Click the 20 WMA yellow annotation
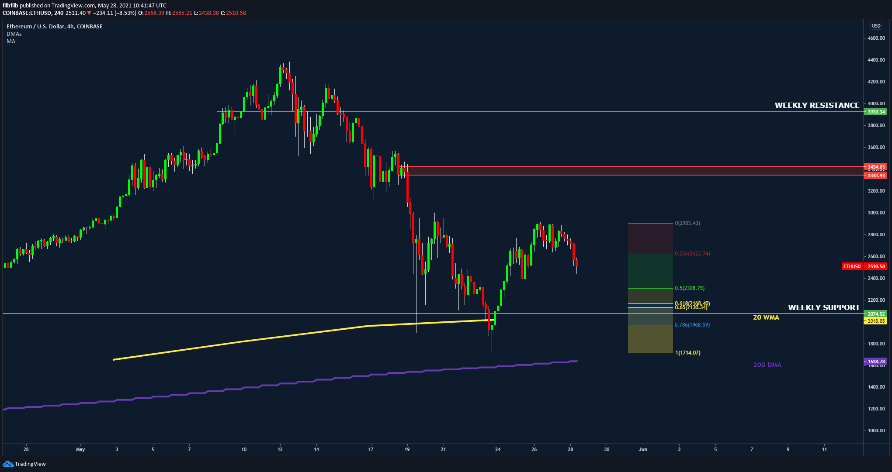Viewport: 892px width, 472px height. tap(766, 317)
